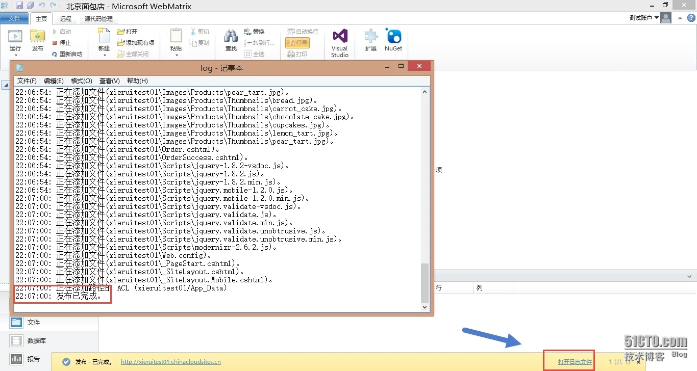Click the Save icon in quick access toolbar
The width and height of the screenshot is (697, 371).
[x=19, y=6]
